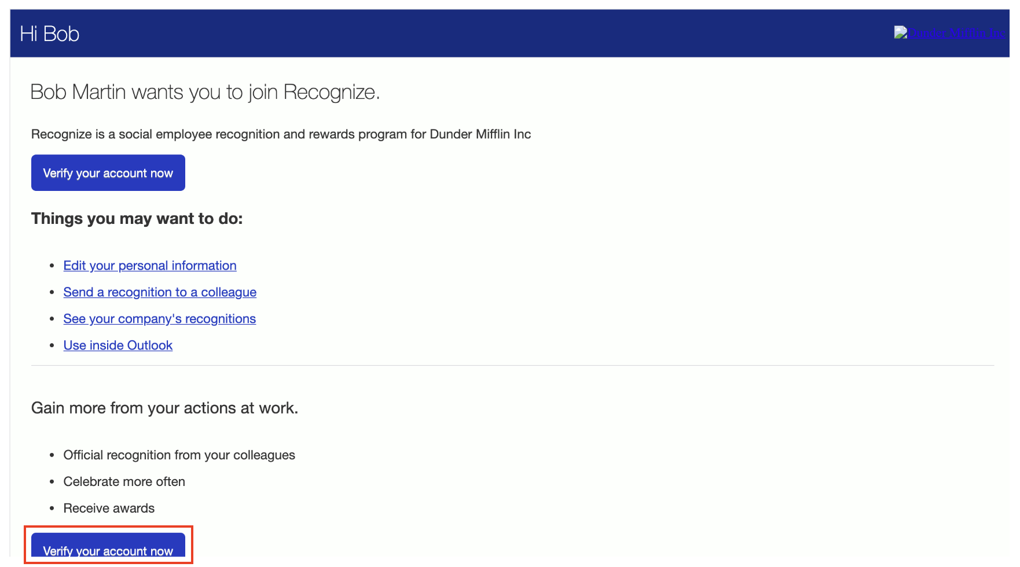This screenshot has width=1020, height=567.
Task: Click Official recognition from your colleagues item
Action: 179,455
